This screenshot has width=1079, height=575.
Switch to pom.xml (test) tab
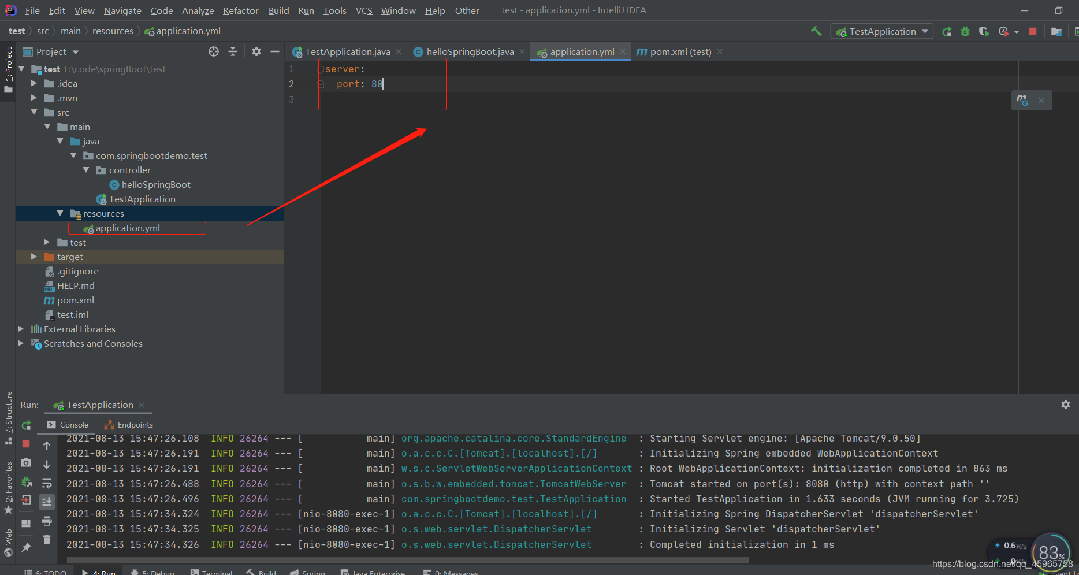click(680, 51)
